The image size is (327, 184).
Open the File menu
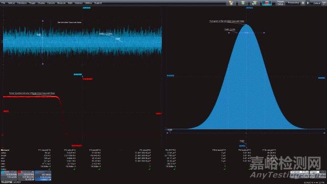3,3
